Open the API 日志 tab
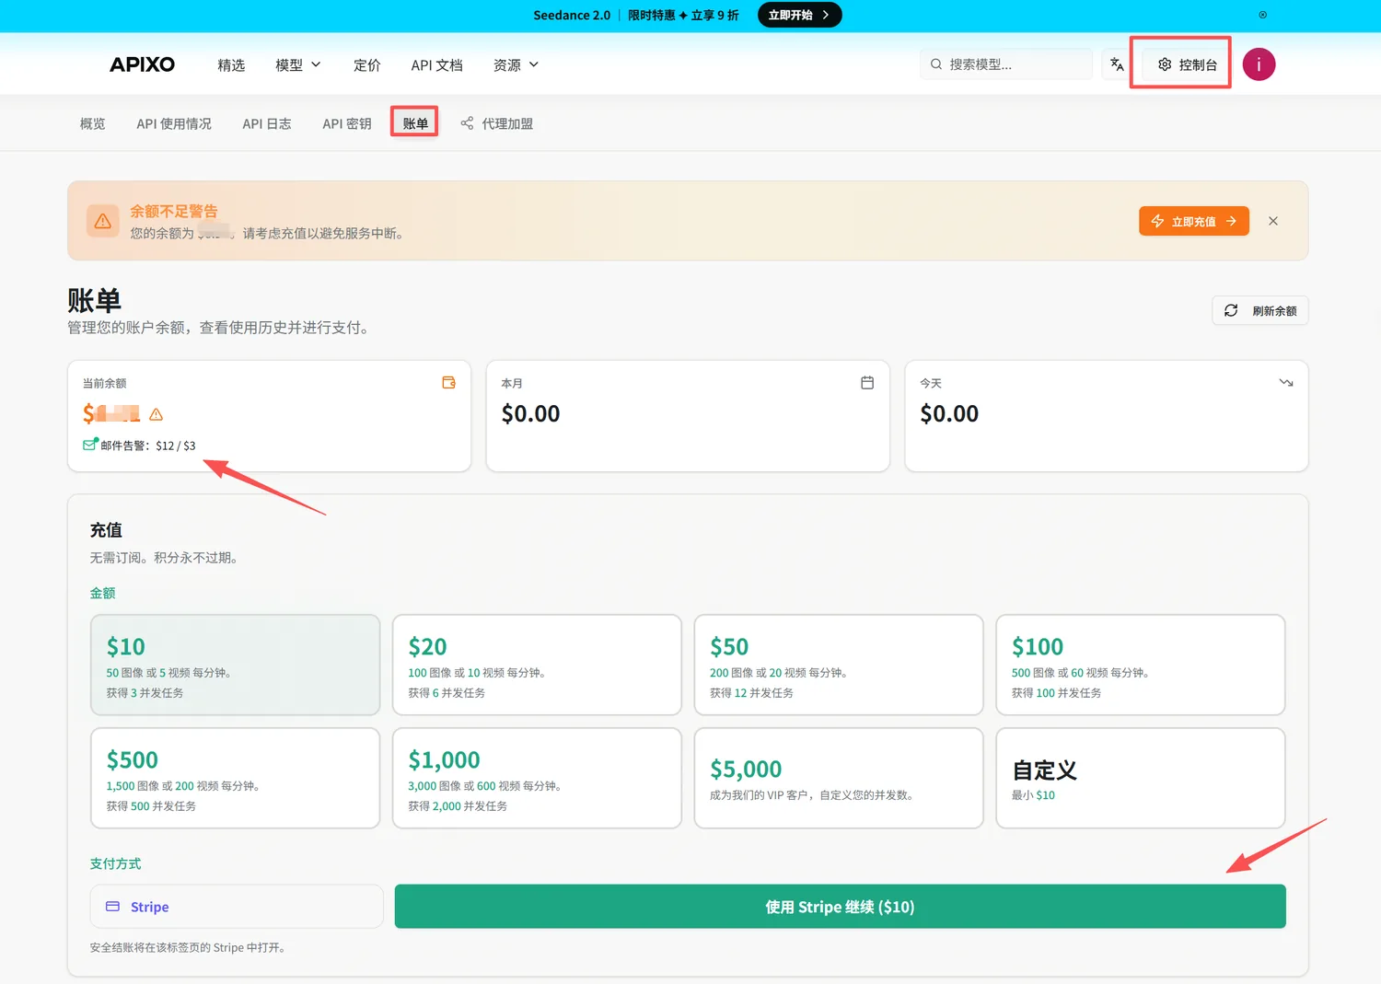This screenshot has height=984, width=1381. point(267,123)
